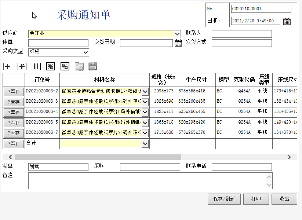Click the 库存 button for order D2021020003-7

coord(14,133)
